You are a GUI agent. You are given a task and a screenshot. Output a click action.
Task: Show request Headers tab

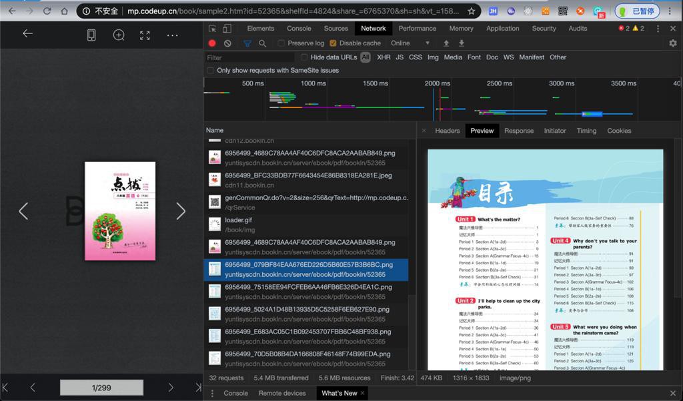[x=448, y=131]
